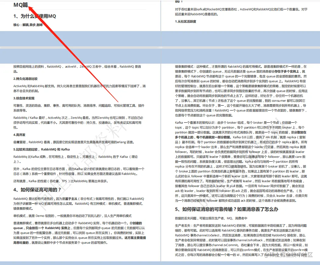Click the line starting '单机模式，就是 Demo 级别的'

pyautogui.click(x=72, y=216)
